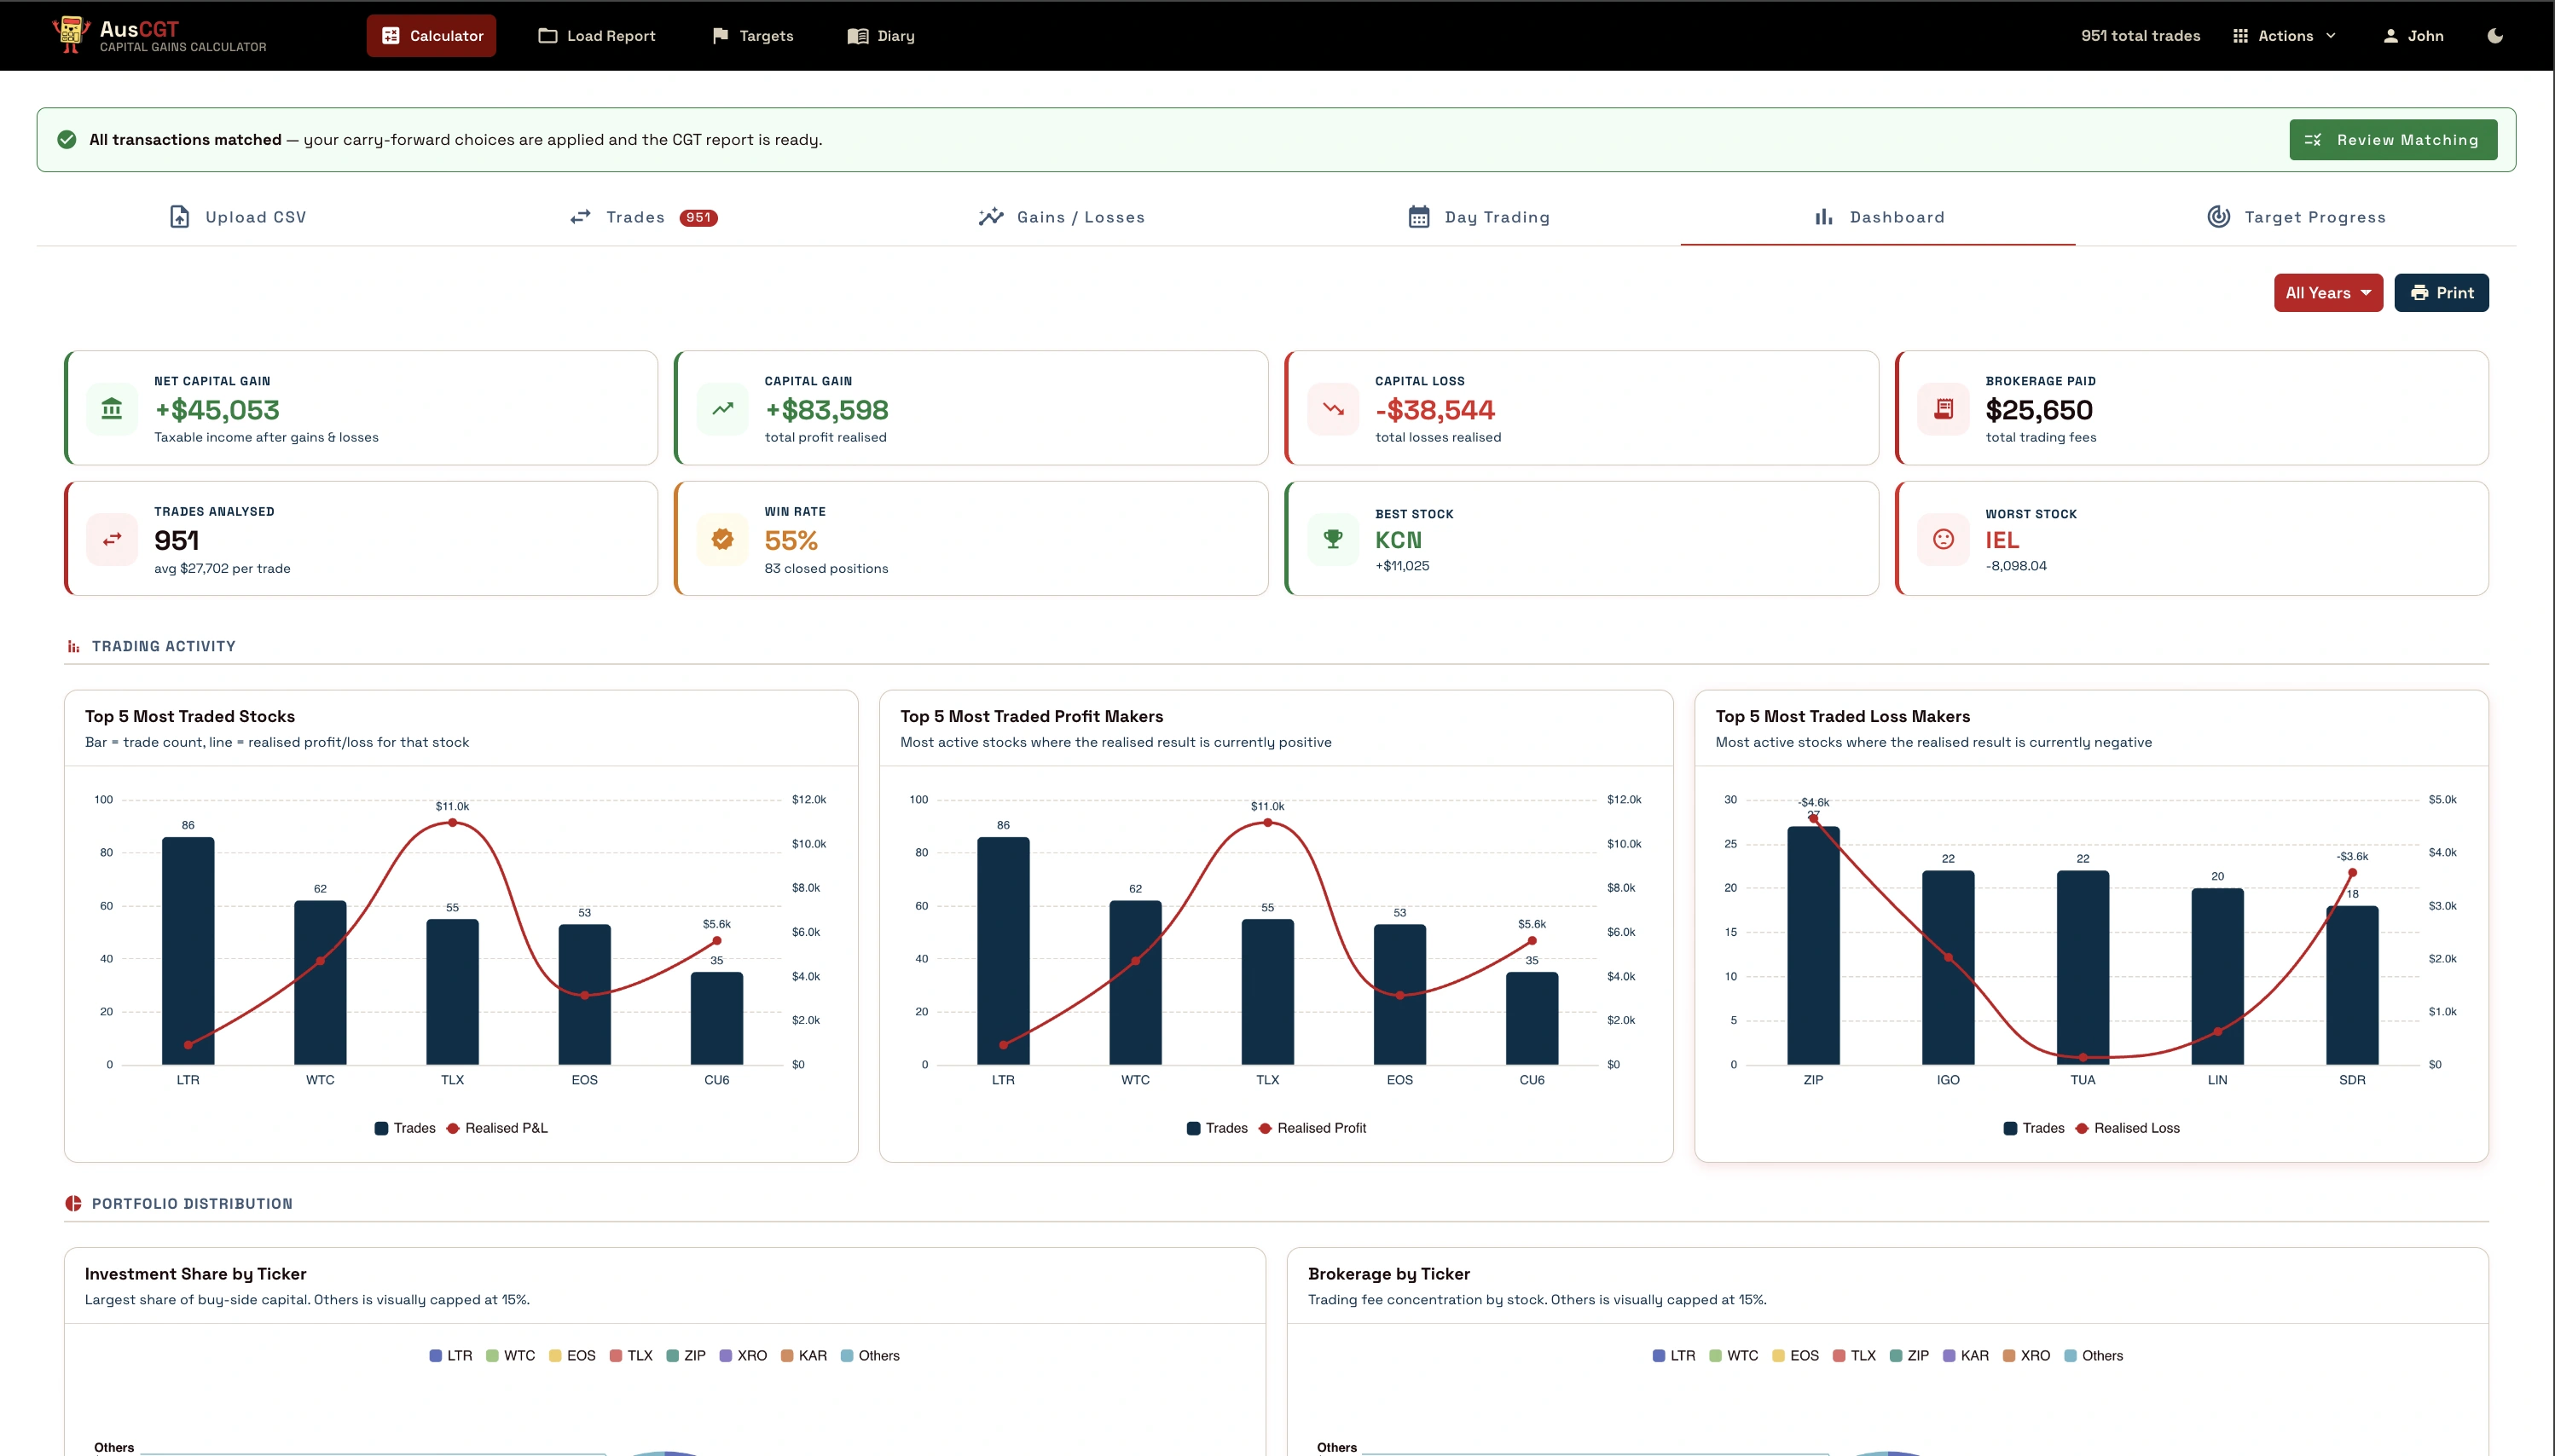Click the John user account menu
Screen dimensions: 2555x1456
click(x=2413, y=36)
